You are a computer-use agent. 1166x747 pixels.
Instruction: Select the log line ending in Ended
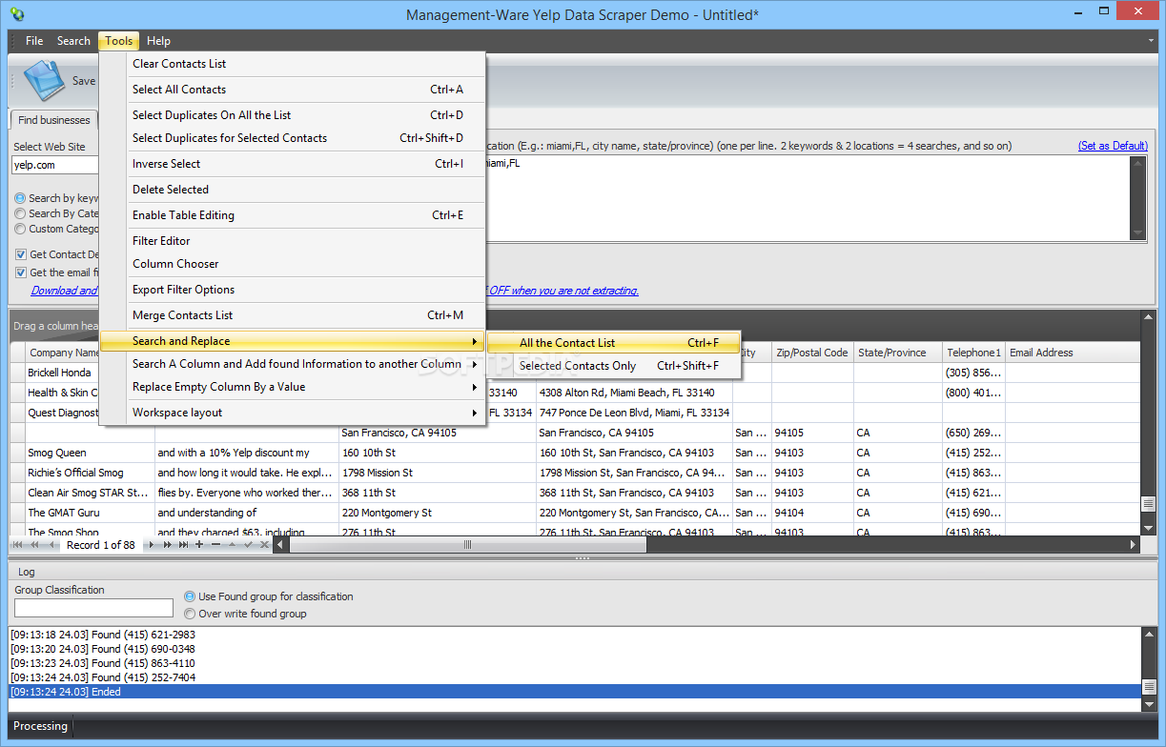tap(575, 692)
